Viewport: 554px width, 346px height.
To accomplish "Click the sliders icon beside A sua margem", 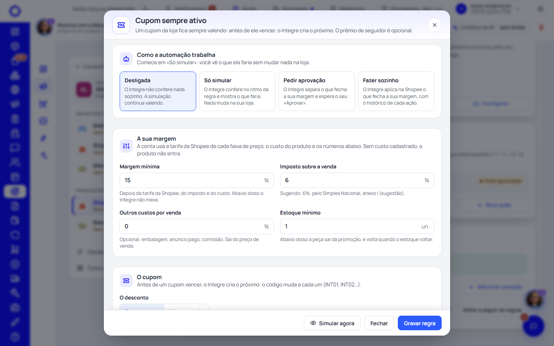I will tap(126, 146).
